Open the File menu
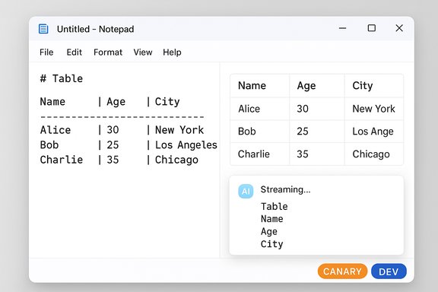Screen dimensions: 438x292 click(x=46, y=52)
